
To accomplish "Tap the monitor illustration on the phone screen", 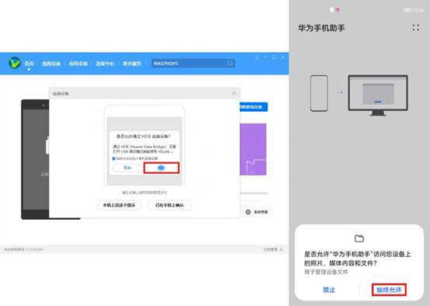I will click(x=378, y=96).
